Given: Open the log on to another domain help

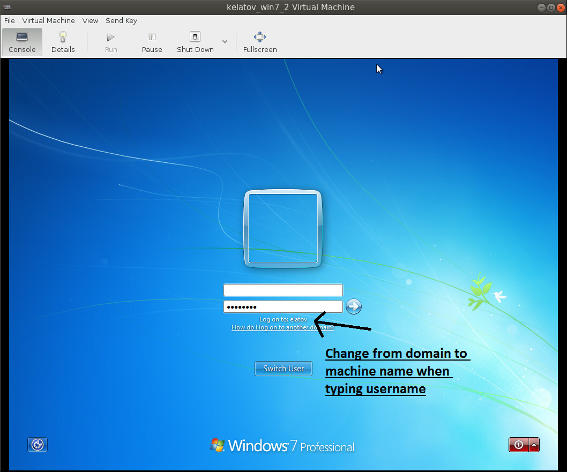Looking at the screenshot, I should coord(283,327).
